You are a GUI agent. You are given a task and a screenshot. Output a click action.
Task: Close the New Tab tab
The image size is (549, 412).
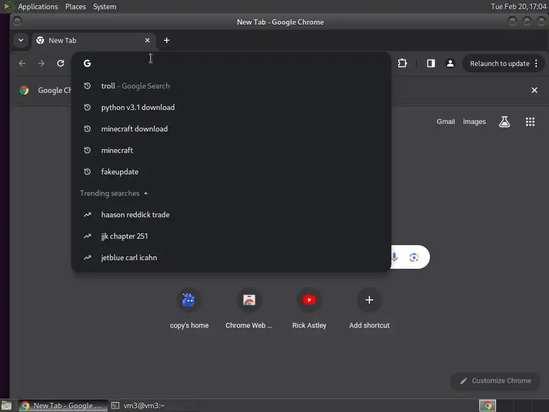147,40
